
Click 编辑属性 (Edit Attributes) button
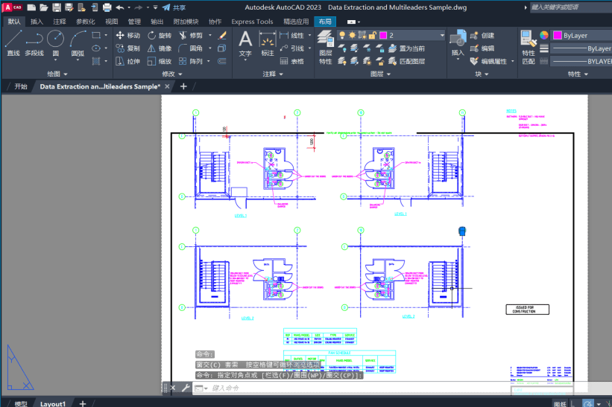(489, 61)
